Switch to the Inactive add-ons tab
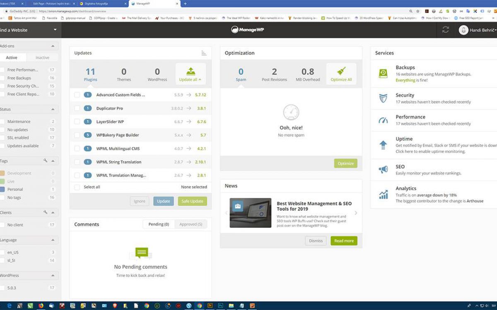Image resolution: width=497 pixels, height=310 pixels. (x=42, y=57)
